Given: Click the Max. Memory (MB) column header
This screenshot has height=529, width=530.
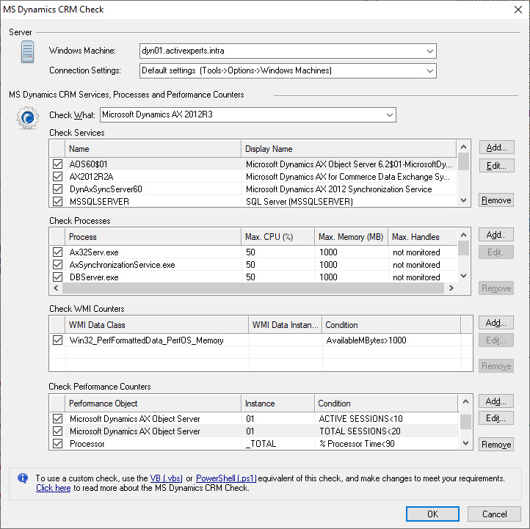Looking at the screenshot, I should (x=351, y=237).
